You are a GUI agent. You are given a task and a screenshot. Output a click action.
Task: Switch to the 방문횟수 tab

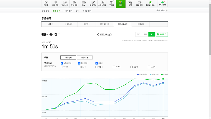click(87, 24)
